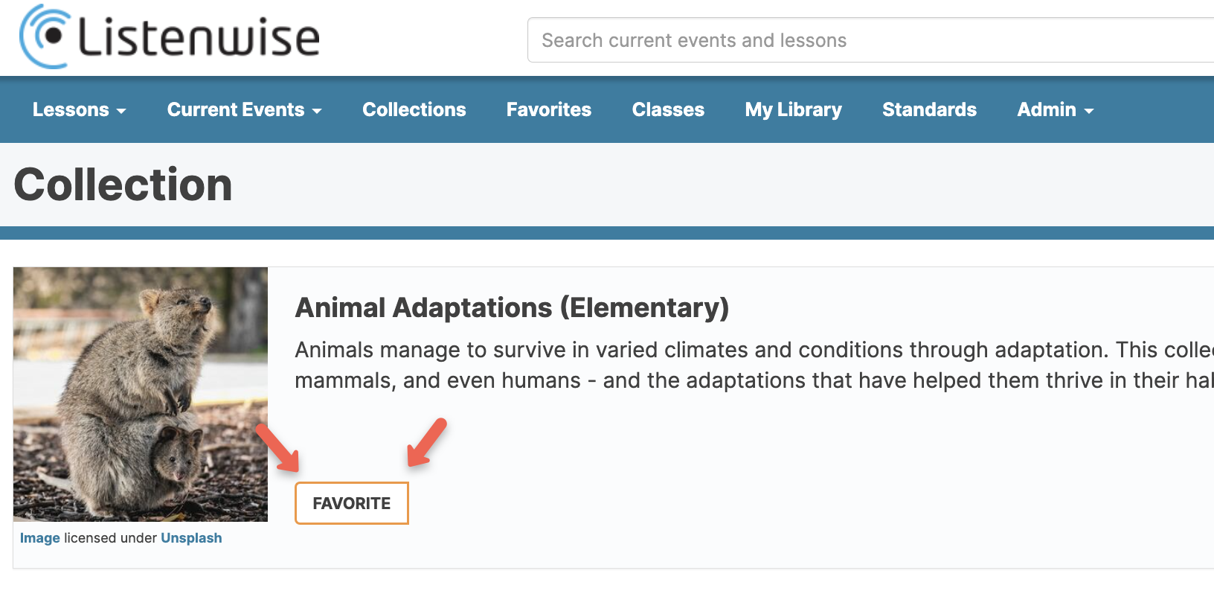The width and height of the screenshot is (1214, 591).
Task: Expand the Current Events menu
Action: pos(244,109)
